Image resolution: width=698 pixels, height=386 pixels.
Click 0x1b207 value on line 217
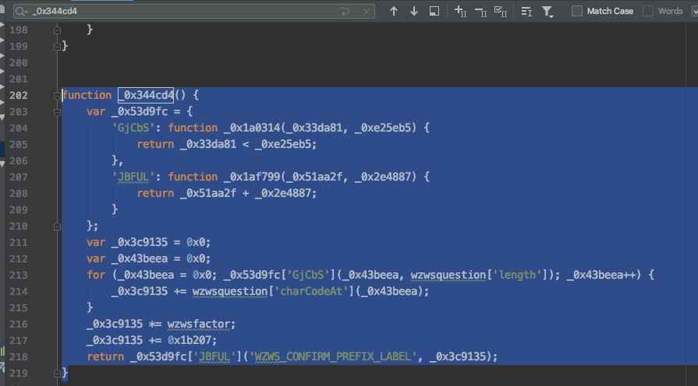tap(190, 341)
